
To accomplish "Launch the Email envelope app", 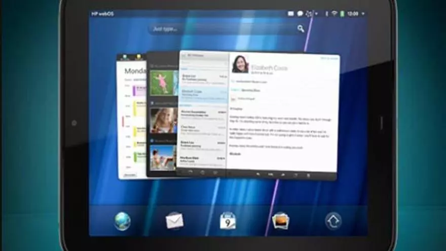I will point(174,221).
